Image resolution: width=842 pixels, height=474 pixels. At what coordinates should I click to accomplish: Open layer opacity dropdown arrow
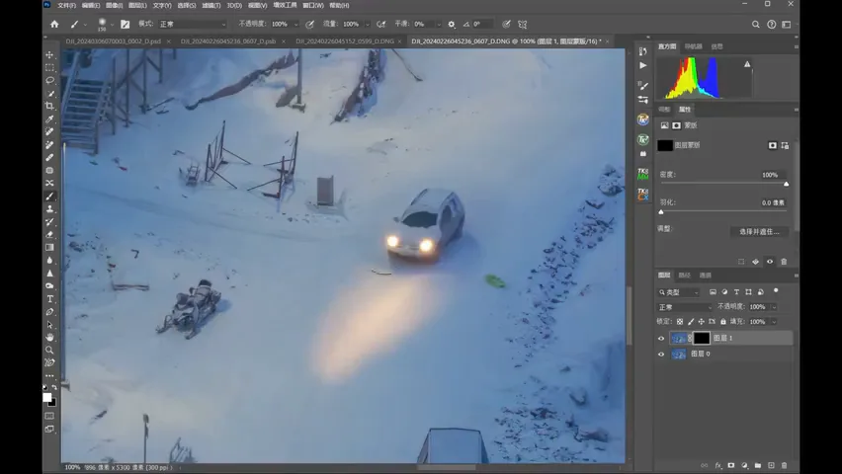[x=774, y=307]
